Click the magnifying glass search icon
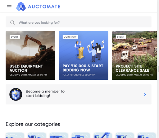Screen dimensions: 159x138 click(12, 22)
